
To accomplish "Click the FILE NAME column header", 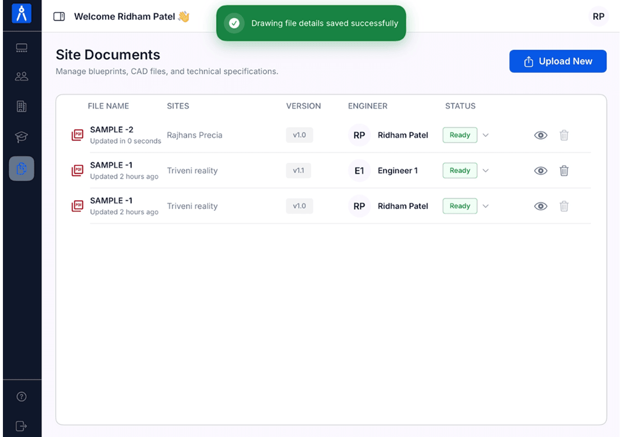I will coord(108,106).
